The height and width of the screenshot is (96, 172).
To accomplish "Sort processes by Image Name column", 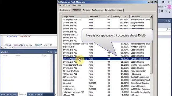I will tap(75, 17).
